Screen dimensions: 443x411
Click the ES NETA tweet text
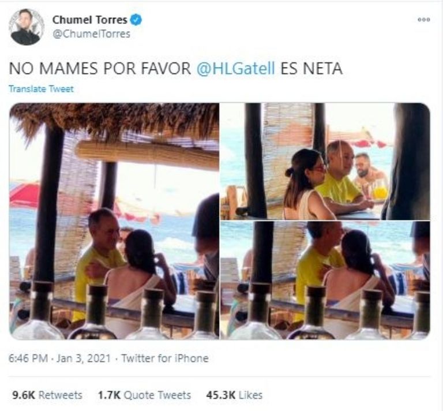(x=311, y=69)
